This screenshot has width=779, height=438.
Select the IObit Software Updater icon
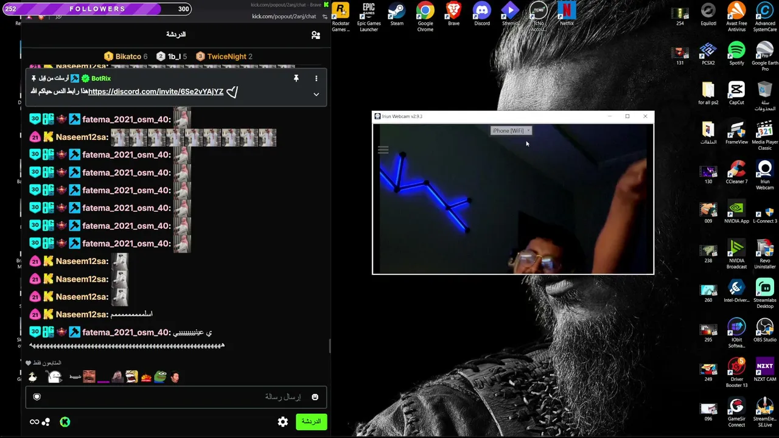pos(736,333)
